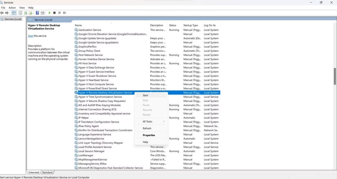Choose Start from the context menu

(145, 95)
